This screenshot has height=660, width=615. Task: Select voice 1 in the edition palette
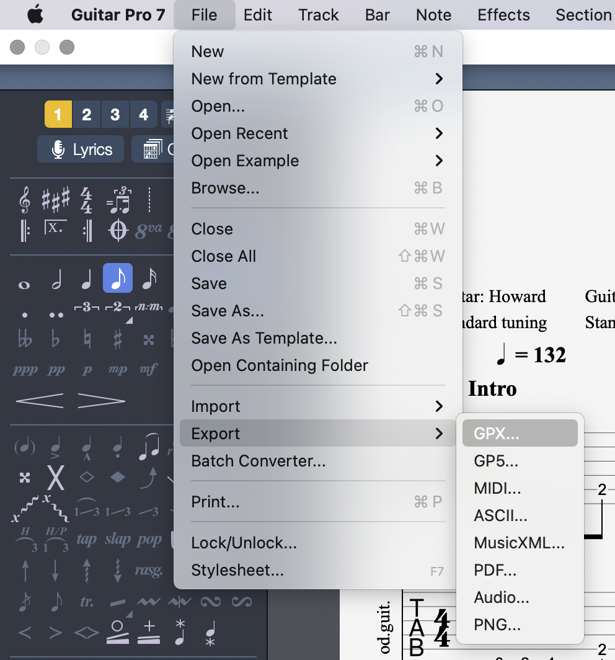58,114
